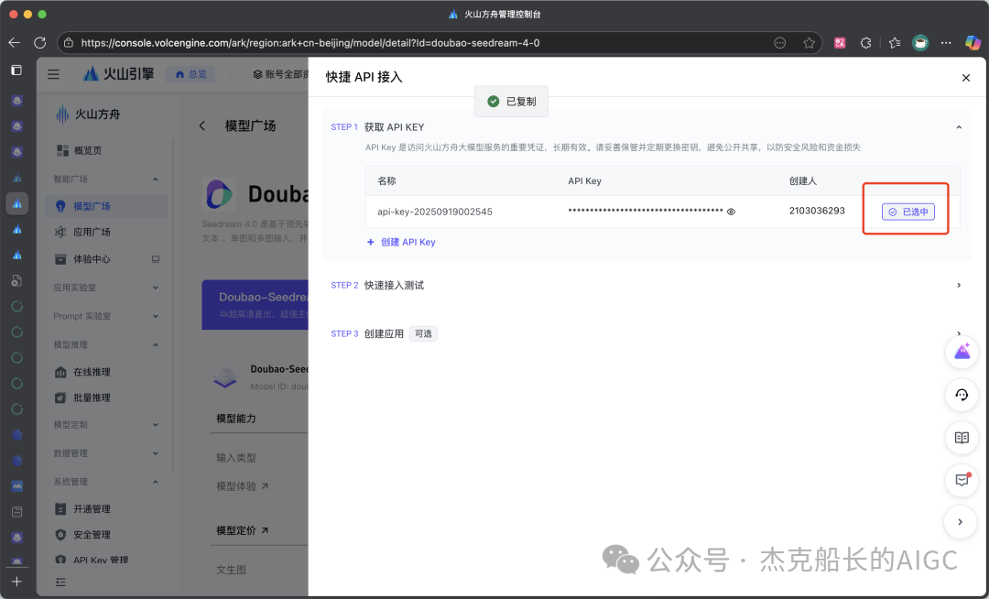Click the 火山引擎 logo
Image resolution: width=989 pixels, height=599 pixels.
(118, 74)
